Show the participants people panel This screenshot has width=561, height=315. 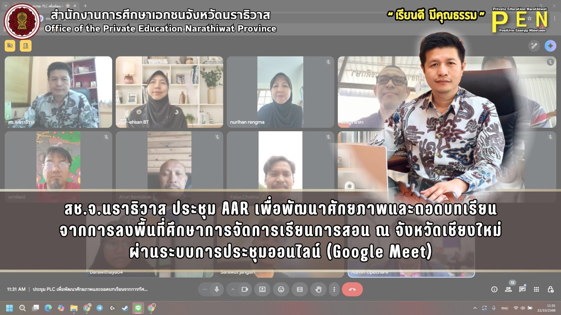(x=508, y=289)
